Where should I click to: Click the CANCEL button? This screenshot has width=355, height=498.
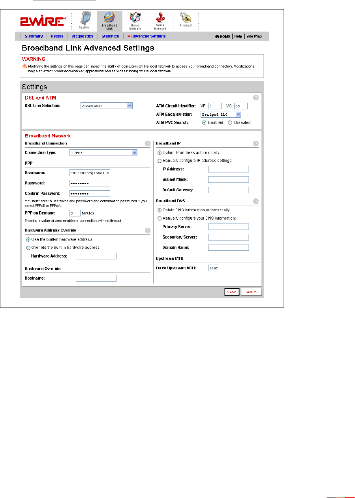[x=251, y=292]
